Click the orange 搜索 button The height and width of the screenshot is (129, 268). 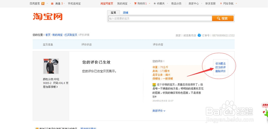pos(223,18)
